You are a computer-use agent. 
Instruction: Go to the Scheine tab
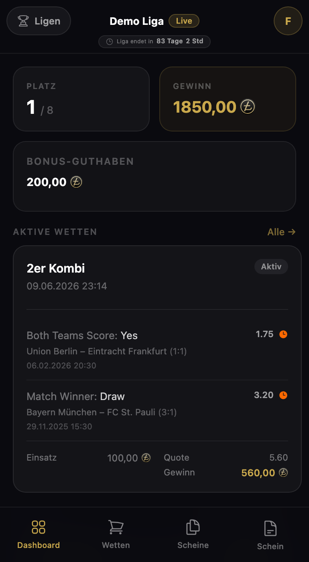coord(193,534)
